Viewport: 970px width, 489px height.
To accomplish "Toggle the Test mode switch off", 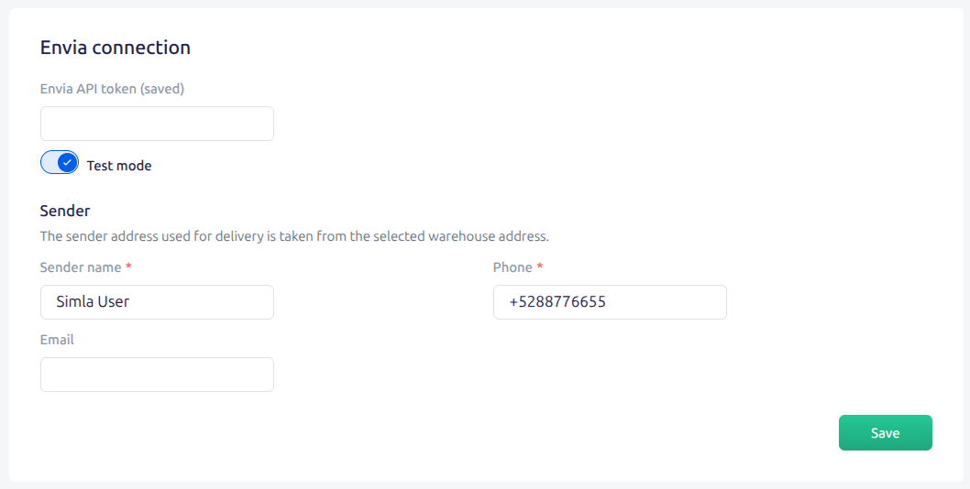I will (60, 163).
